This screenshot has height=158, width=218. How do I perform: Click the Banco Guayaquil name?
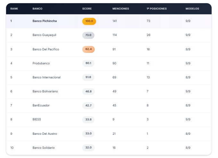click(x=44, y=35)
